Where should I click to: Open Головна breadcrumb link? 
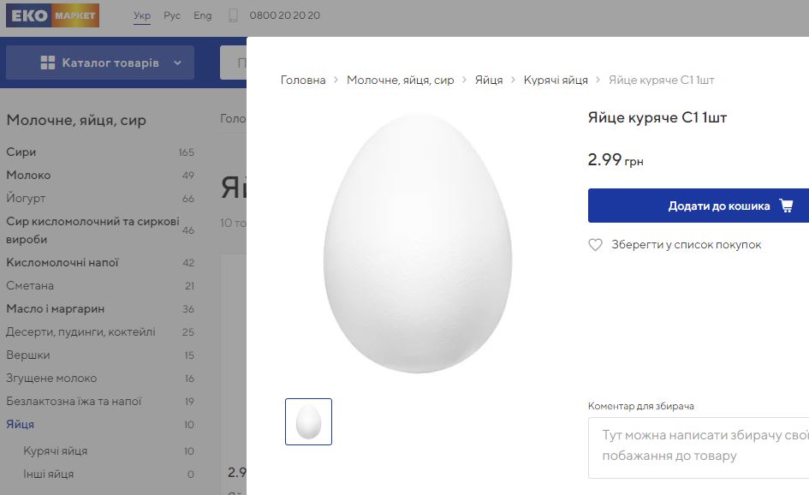coord(303,80)
